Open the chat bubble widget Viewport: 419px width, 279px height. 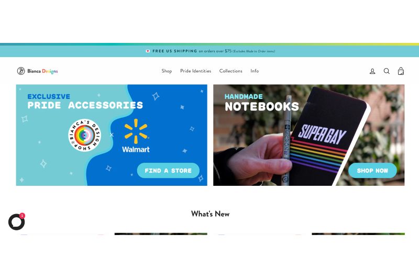coord(17,221)
